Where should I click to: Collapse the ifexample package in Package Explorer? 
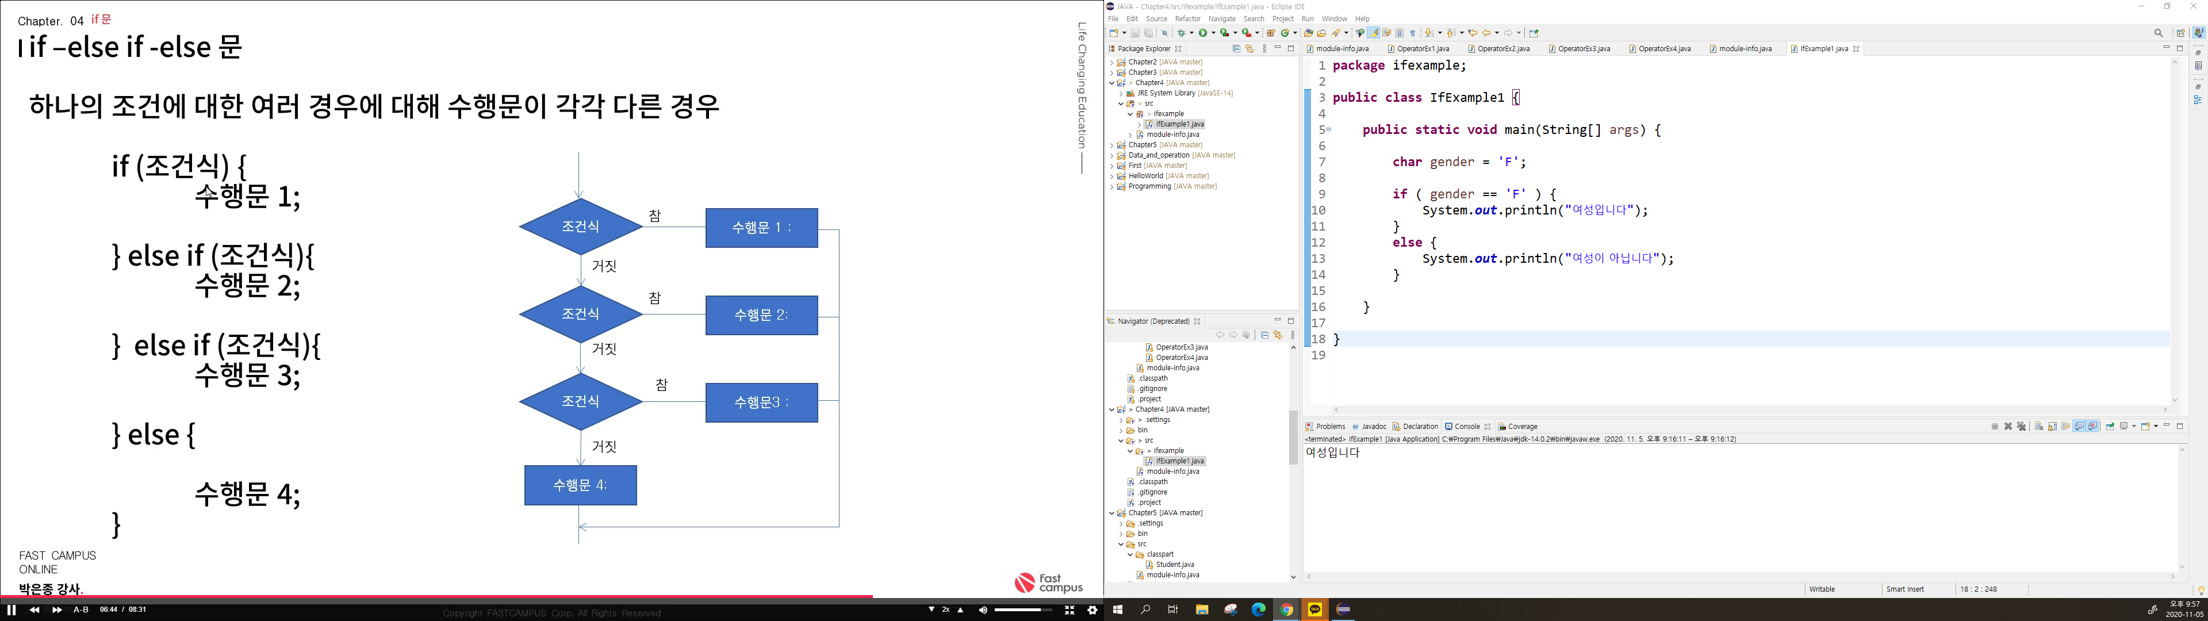click(x=1130, y=114)
